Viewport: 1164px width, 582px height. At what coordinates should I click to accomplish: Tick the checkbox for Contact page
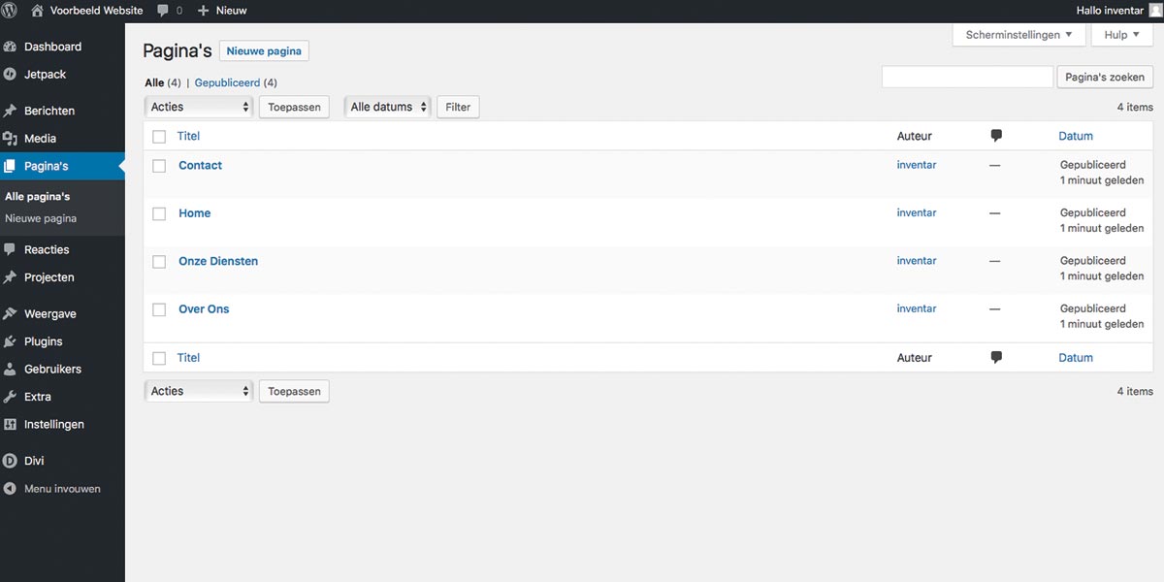[159, 166]
